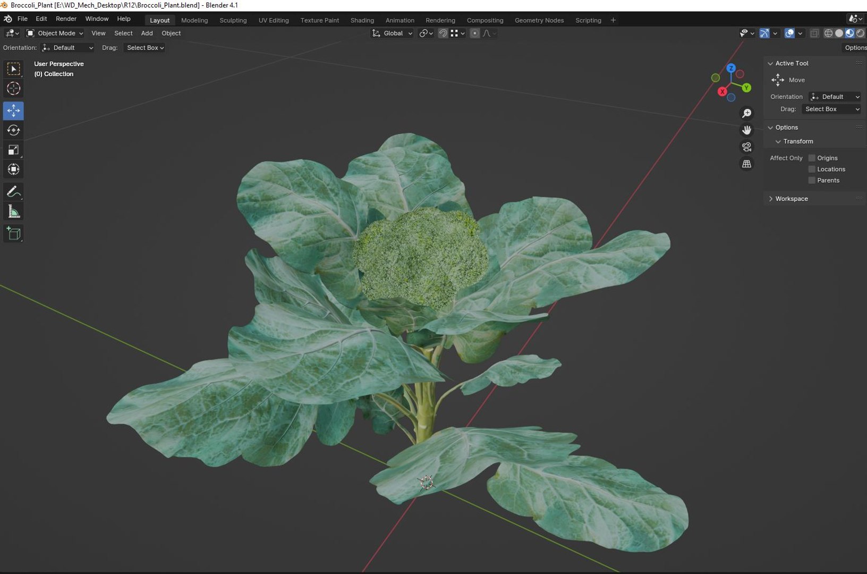The width and height of the screenshot is (867, 574).
Task: Toggle snapping magnet button
Action: click(x=443, y=33)
